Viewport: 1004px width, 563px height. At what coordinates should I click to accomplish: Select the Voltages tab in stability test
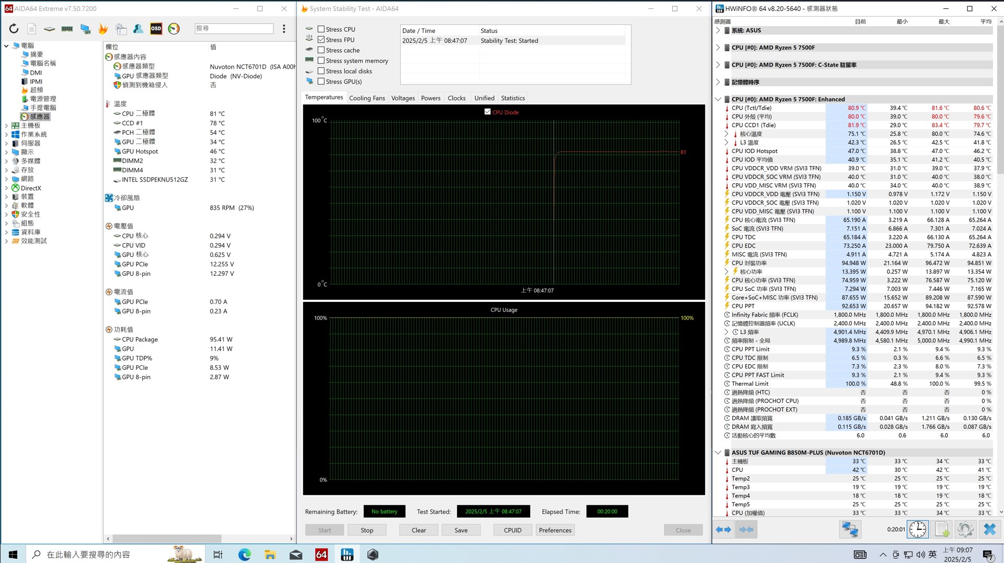[x=403, y=97]
